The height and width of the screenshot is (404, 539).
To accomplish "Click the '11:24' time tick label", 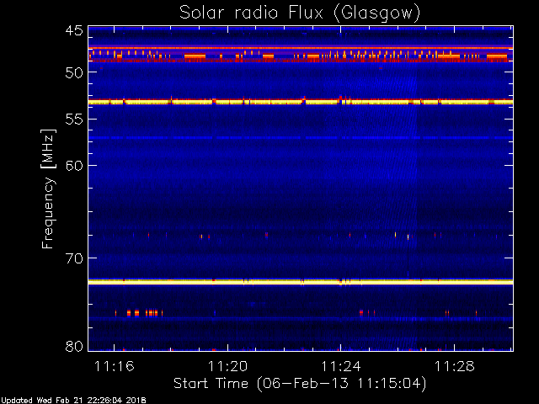I will [x=341, y=366].
